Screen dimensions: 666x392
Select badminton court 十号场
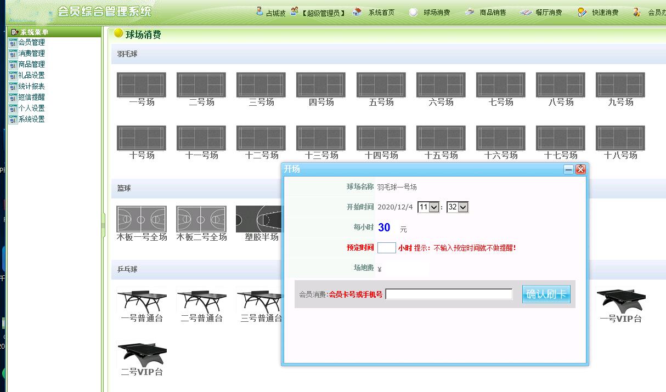click(142, 143)
